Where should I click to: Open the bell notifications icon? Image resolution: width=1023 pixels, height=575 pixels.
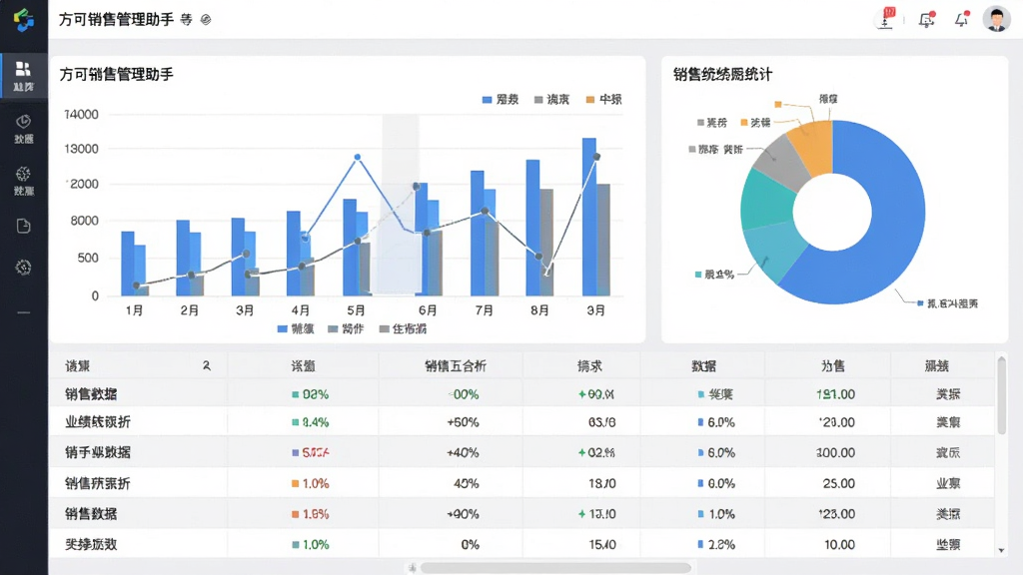point(962,19)
